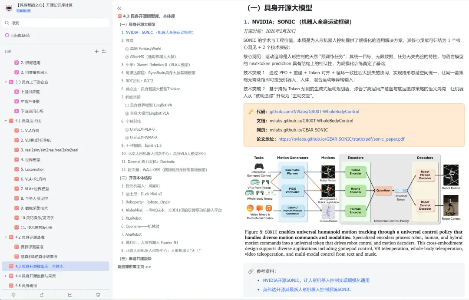469x300 pixels.
Task: Click 返回知识库主页 >> link
Action: pyautogui.click(x=134, y=267)
